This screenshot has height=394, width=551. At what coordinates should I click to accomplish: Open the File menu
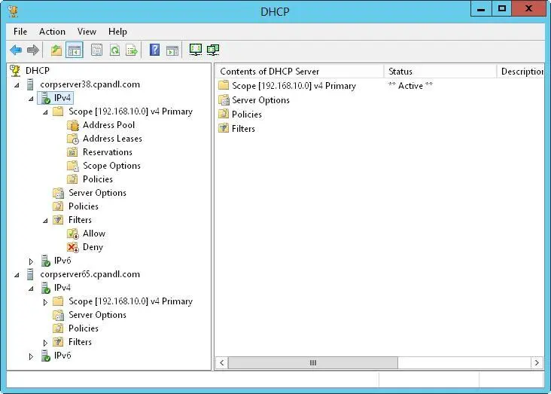coord(20,32)
